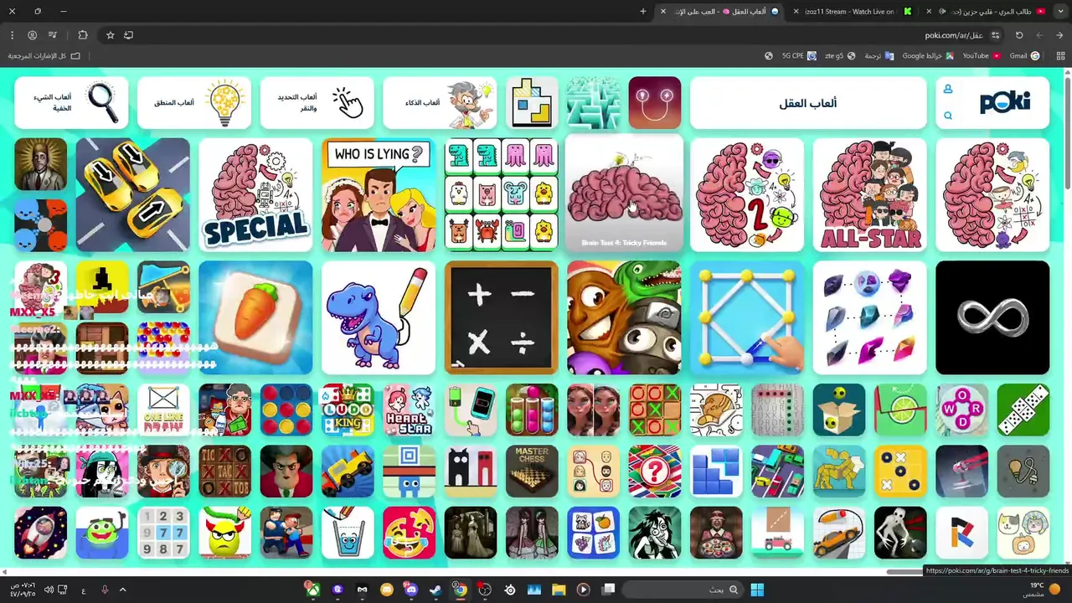The width and height of the screenshot is (1072, 603).
Task: Expand the tab search dropdown
Action: pyautogui.click(x=1059, y=11)
